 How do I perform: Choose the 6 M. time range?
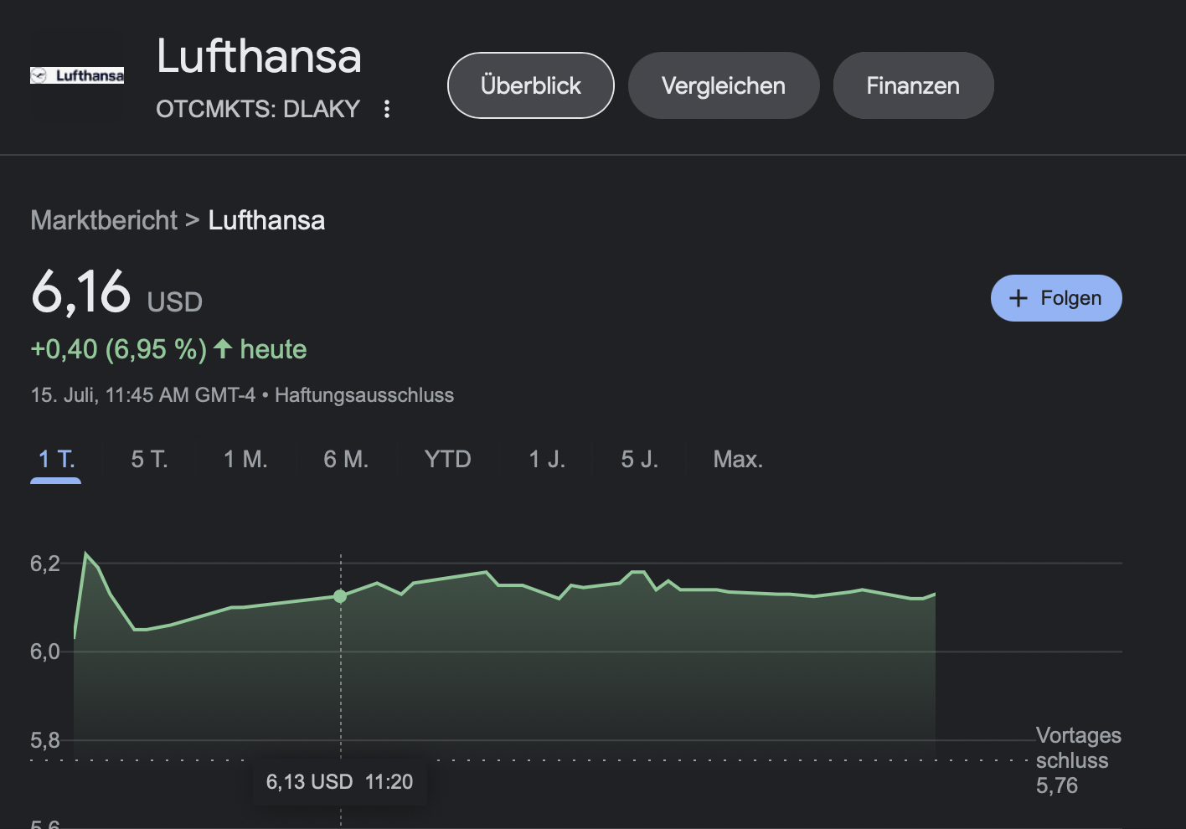click(x=346, y=459)
